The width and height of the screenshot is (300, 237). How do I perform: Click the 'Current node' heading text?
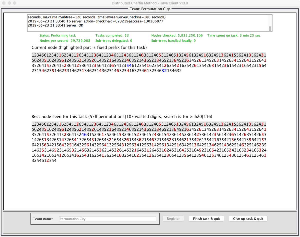tap(89, 48)
